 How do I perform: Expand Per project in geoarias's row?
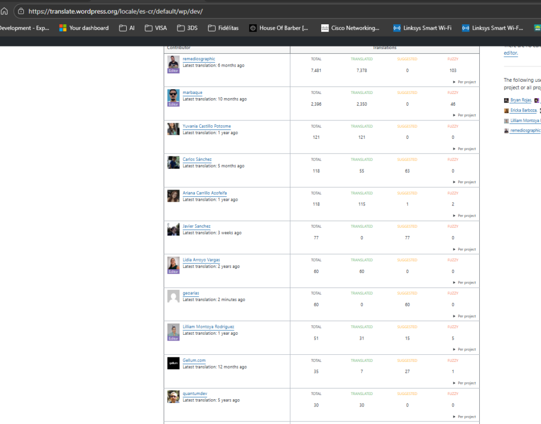coord(464,316)
